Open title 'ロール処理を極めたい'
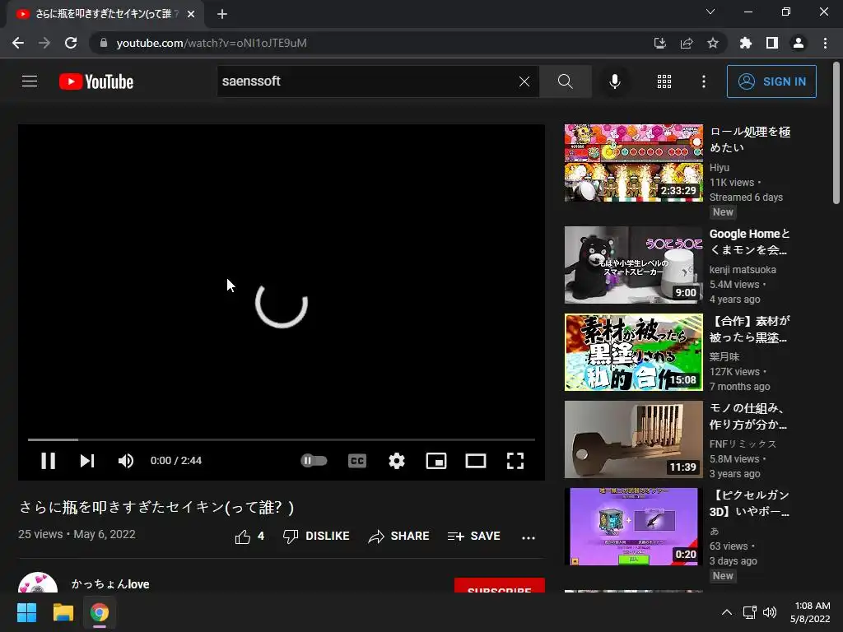The height and width of the screenshot is (632, 843). click(x=750, y=140)
